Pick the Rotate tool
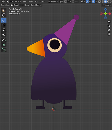Screen dimensions: 112x130 coord(4,25)
